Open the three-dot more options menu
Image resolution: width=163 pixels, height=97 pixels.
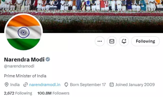click(x=100, y=41)
